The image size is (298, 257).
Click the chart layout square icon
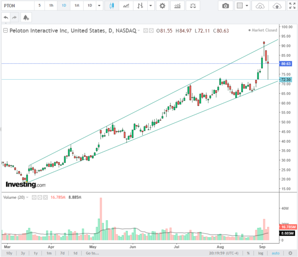click(240, 6)
